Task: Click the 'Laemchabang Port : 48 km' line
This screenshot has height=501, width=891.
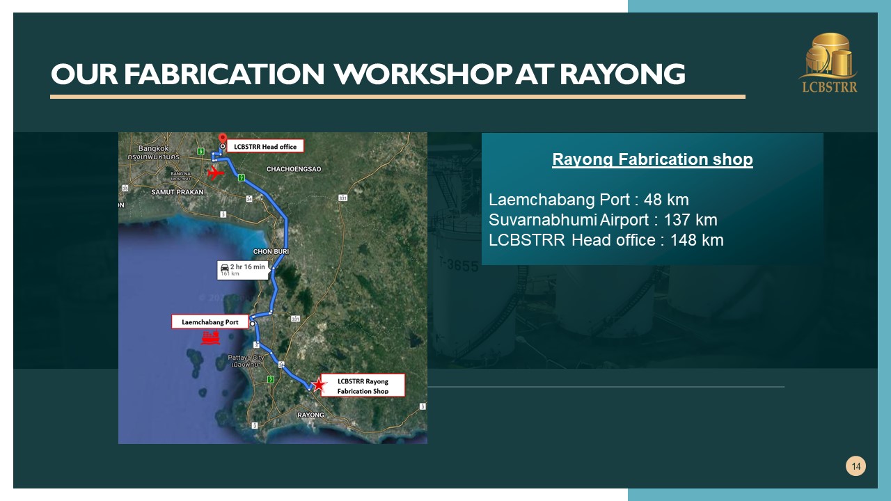Action: 589,200
